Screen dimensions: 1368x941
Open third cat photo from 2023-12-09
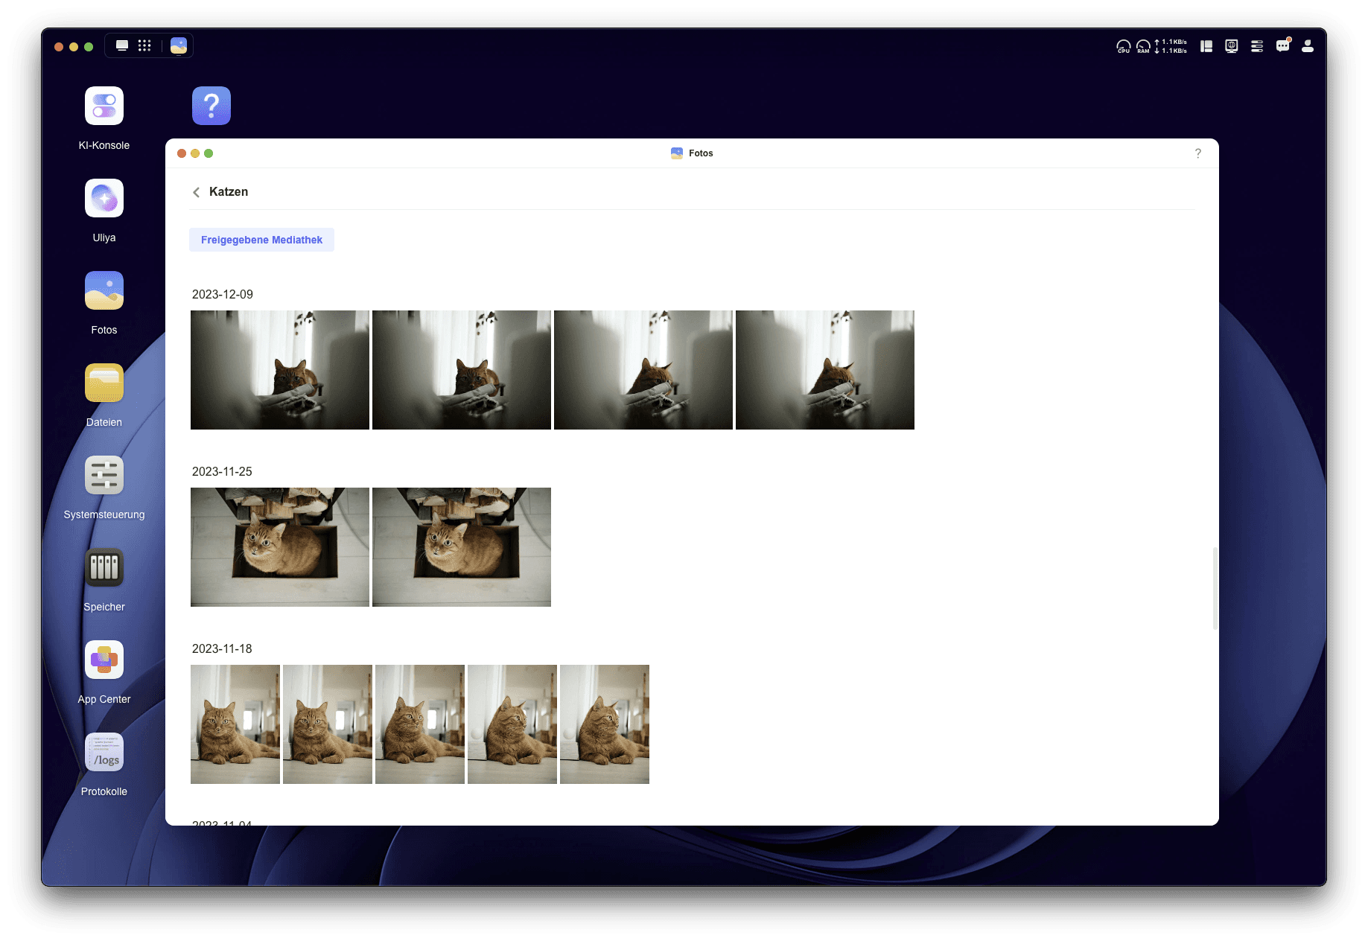[643, 370]
